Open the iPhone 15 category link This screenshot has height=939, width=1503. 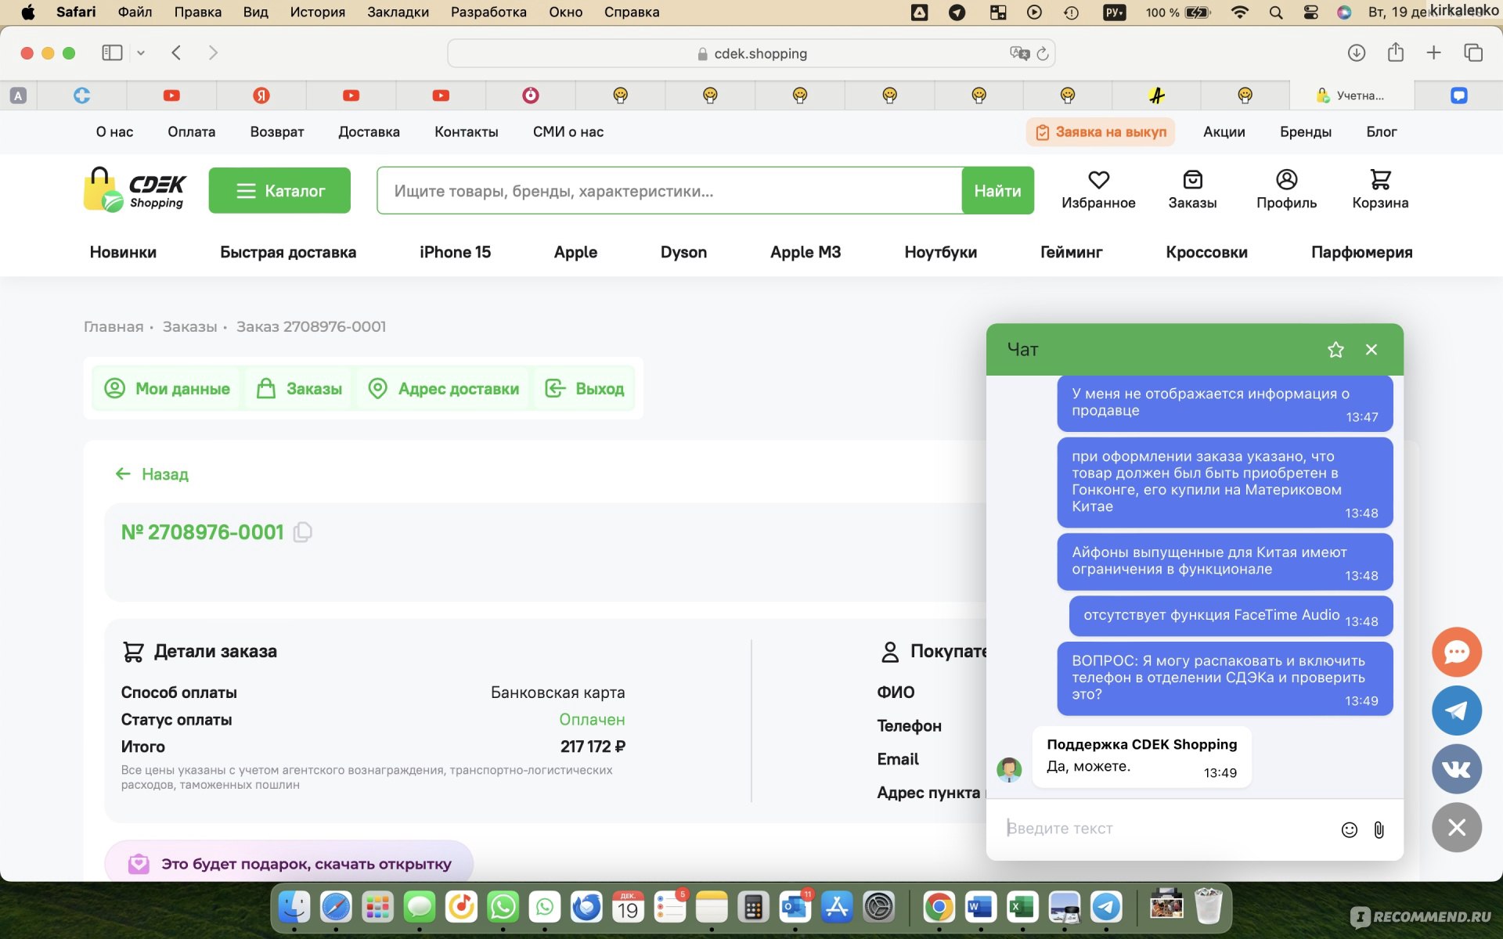pos(455,252)
